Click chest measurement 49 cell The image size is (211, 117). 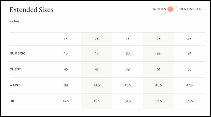[128, 69]
